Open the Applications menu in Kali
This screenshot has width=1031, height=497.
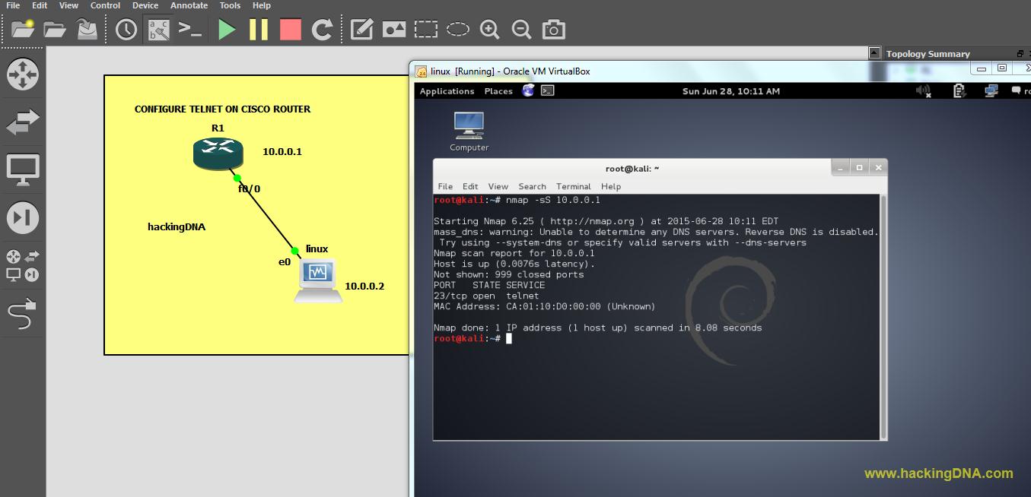point(447,91)
